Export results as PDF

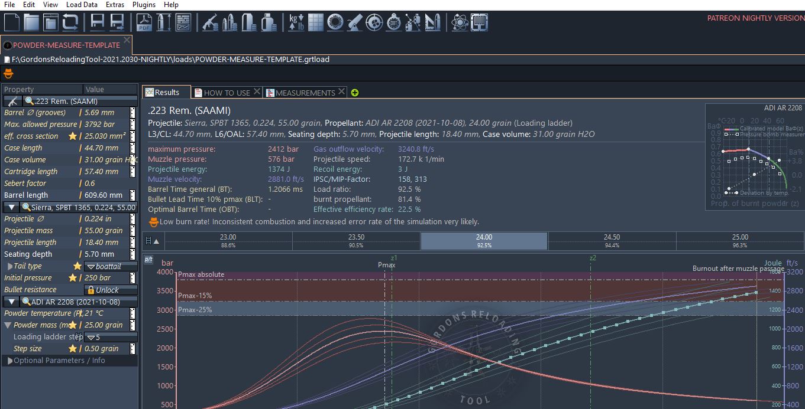coord(144,22)
